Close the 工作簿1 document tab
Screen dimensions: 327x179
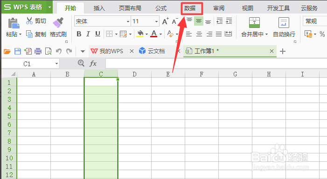click(271, 51)
